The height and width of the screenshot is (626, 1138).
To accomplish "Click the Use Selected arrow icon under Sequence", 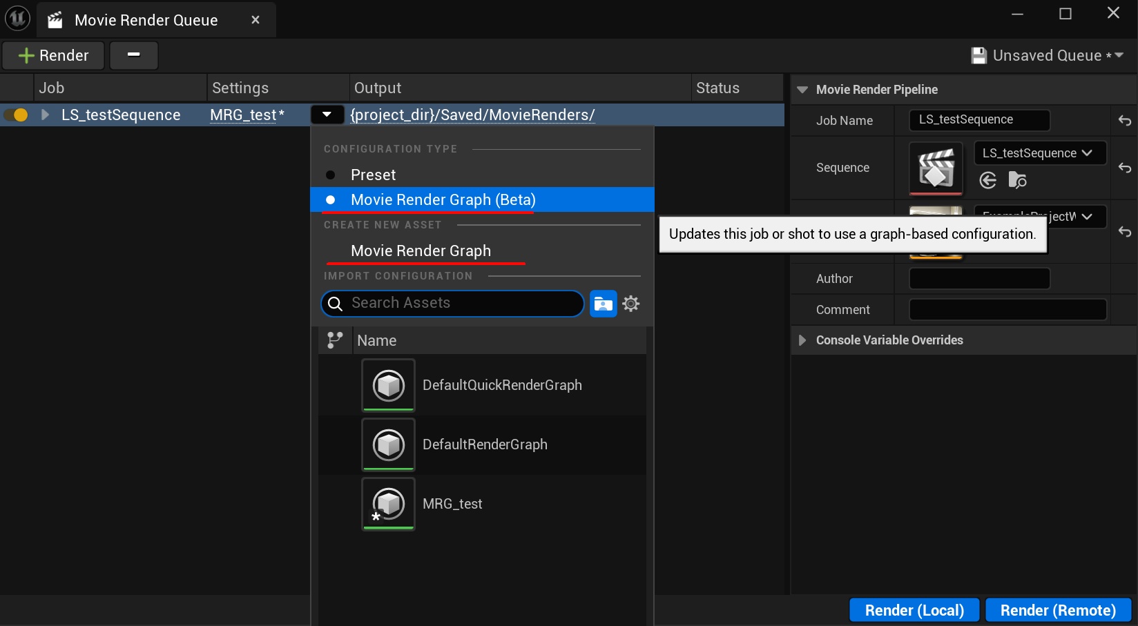I will [988, 181].
